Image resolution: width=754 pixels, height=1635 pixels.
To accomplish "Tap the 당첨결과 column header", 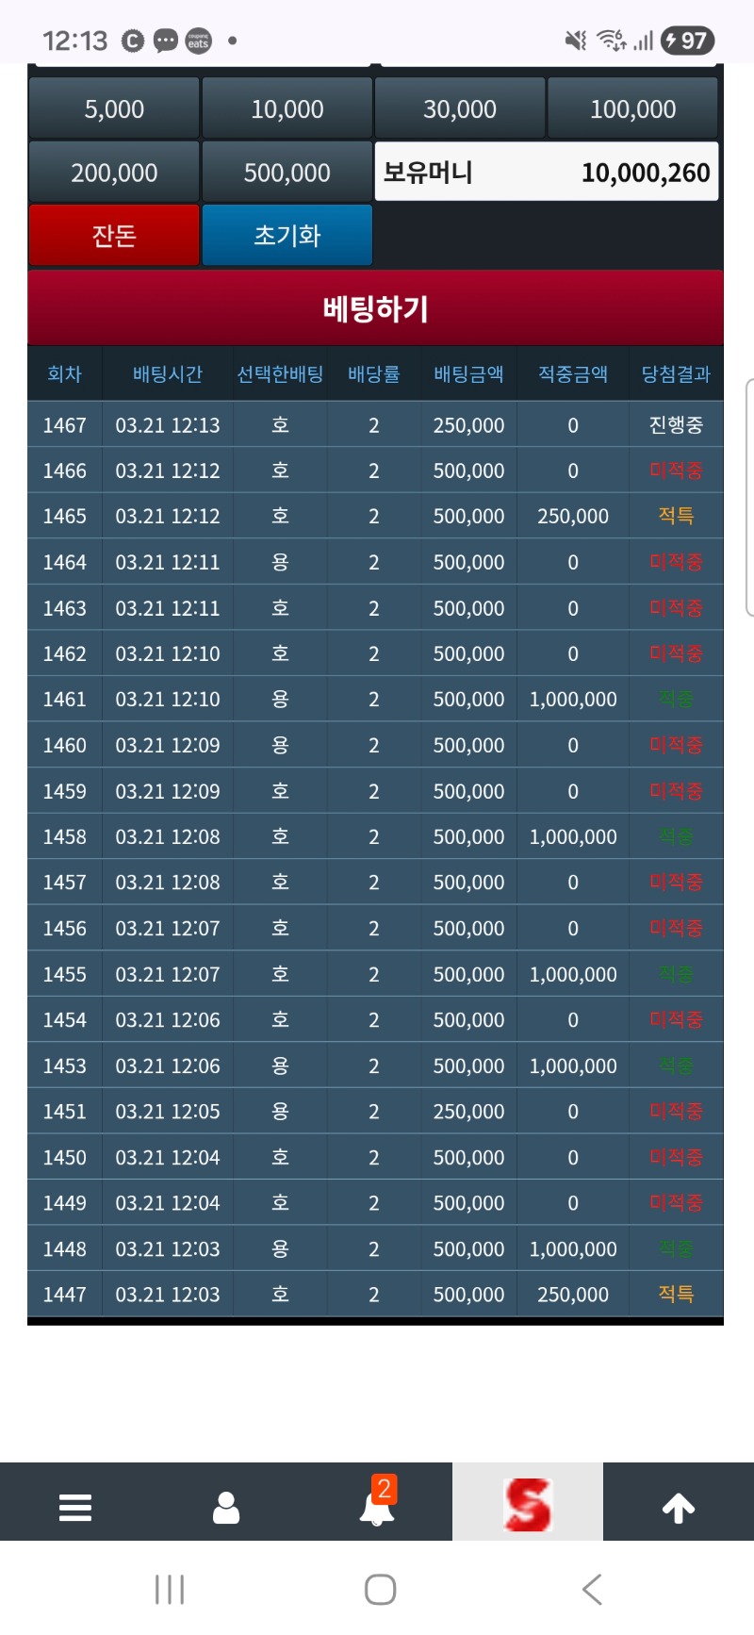I will coord(676,374).
